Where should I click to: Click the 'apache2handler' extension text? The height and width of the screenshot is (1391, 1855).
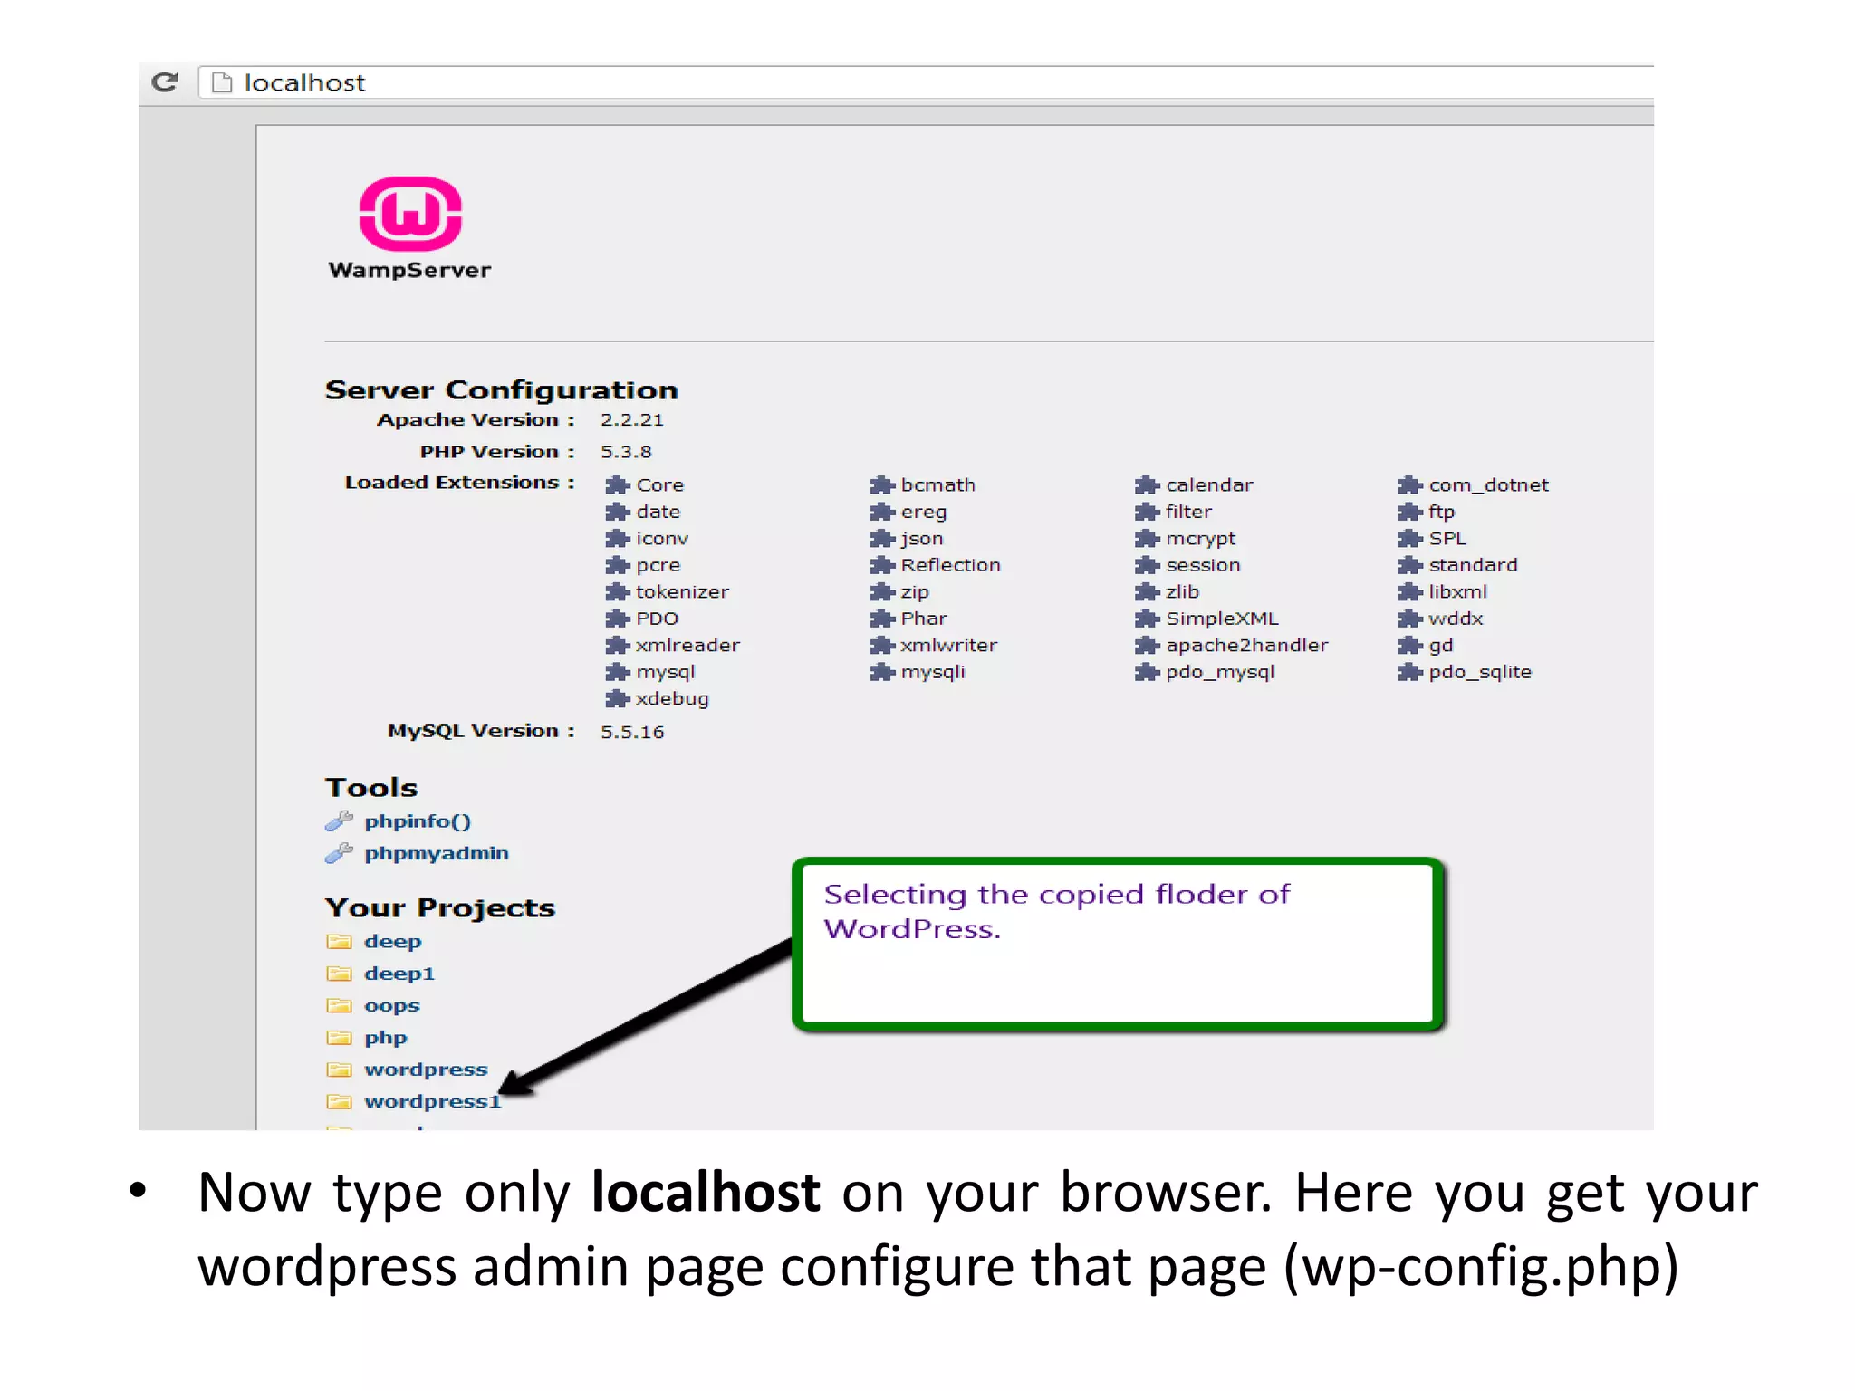pyautogui.click(x=1247, y=646)
